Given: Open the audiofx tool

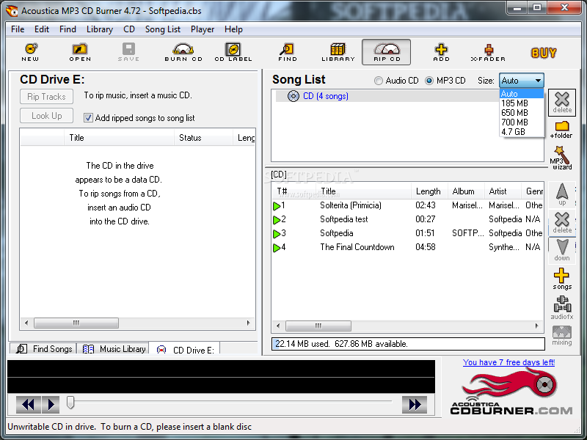Looking at the screenshot, I should tap(562, 307).
